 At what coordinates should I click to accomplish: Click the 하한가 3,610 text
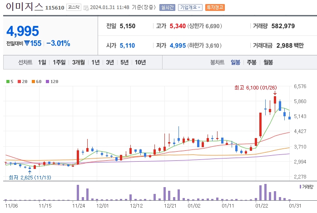pos(204,45)
